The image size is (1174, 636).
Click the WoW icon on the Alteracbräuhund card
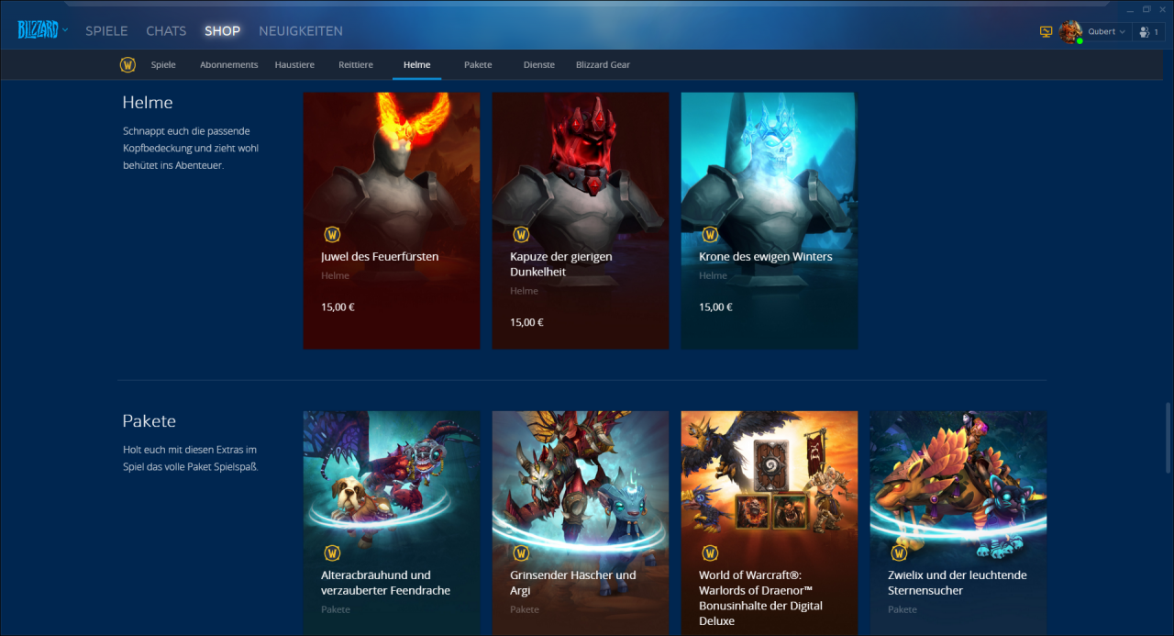coord(332,552)
